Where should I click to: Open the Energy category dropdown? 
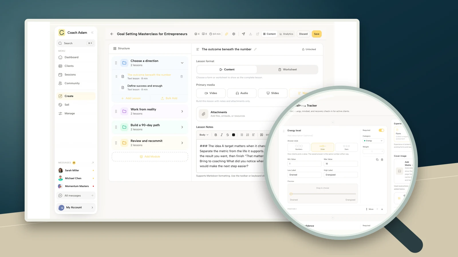(373, 141)
